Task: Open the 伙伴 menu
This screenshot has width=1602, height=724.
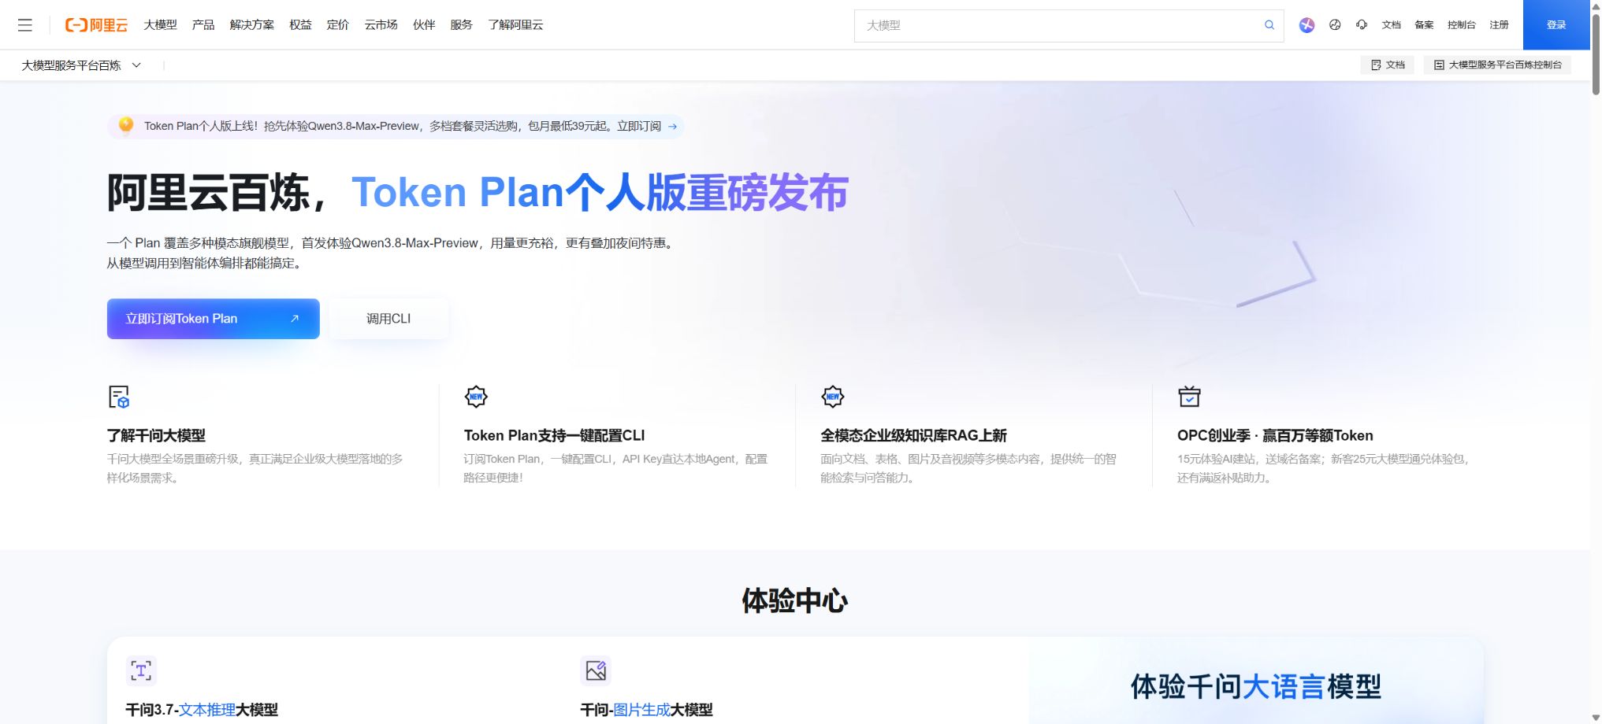Action: [424, 25]
